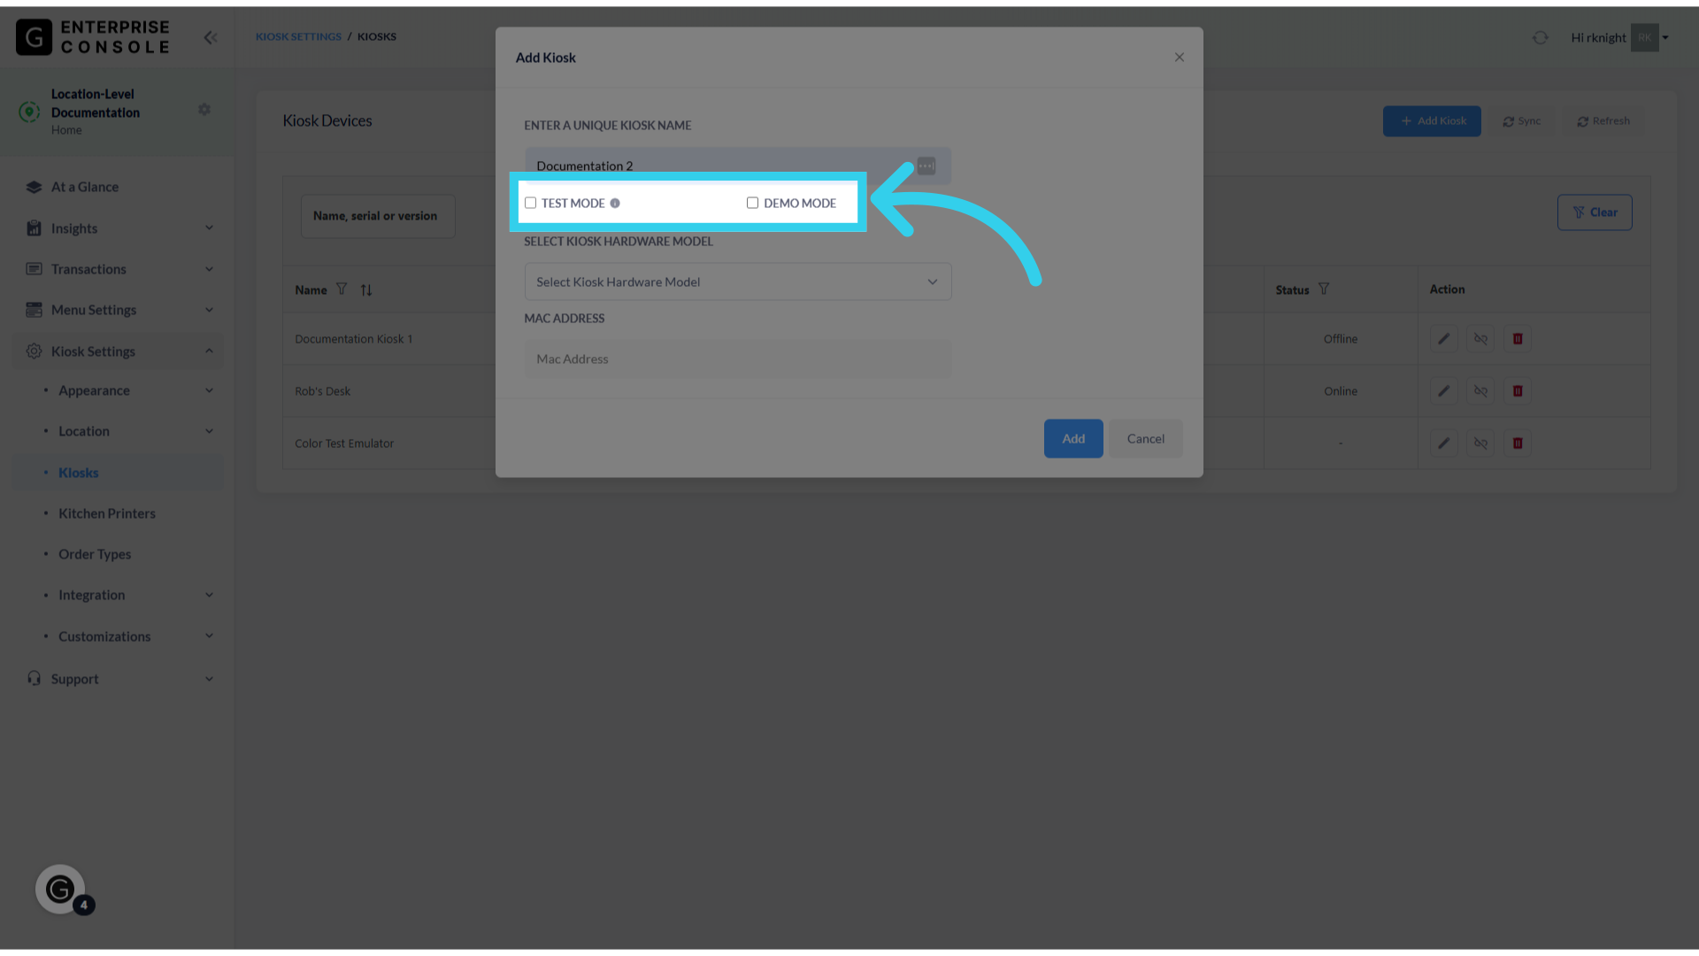Open Kitchen Printers page
This screenshot has width=1699, height=956.
pos(107,513)
